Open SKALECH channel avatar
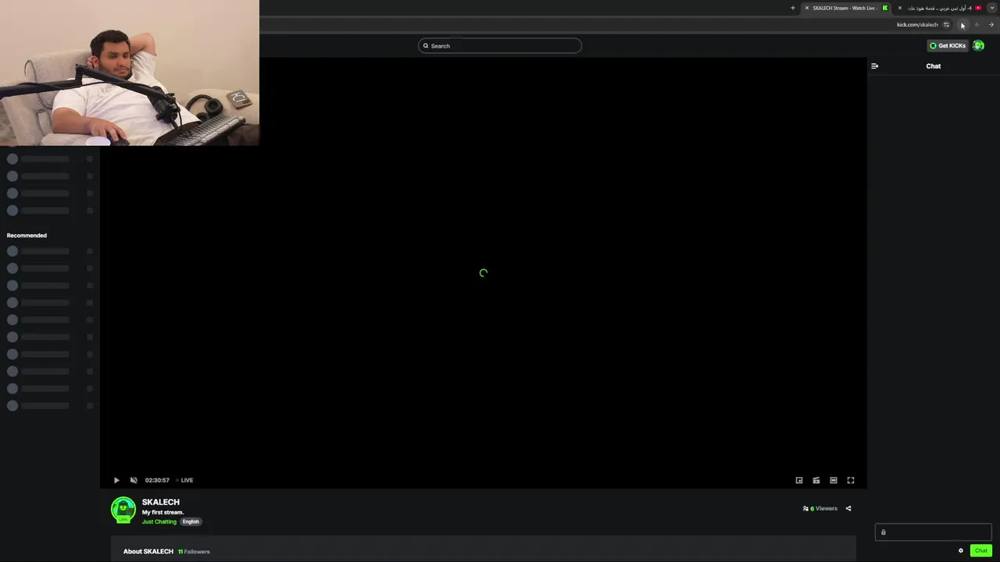 click(123, 510)
